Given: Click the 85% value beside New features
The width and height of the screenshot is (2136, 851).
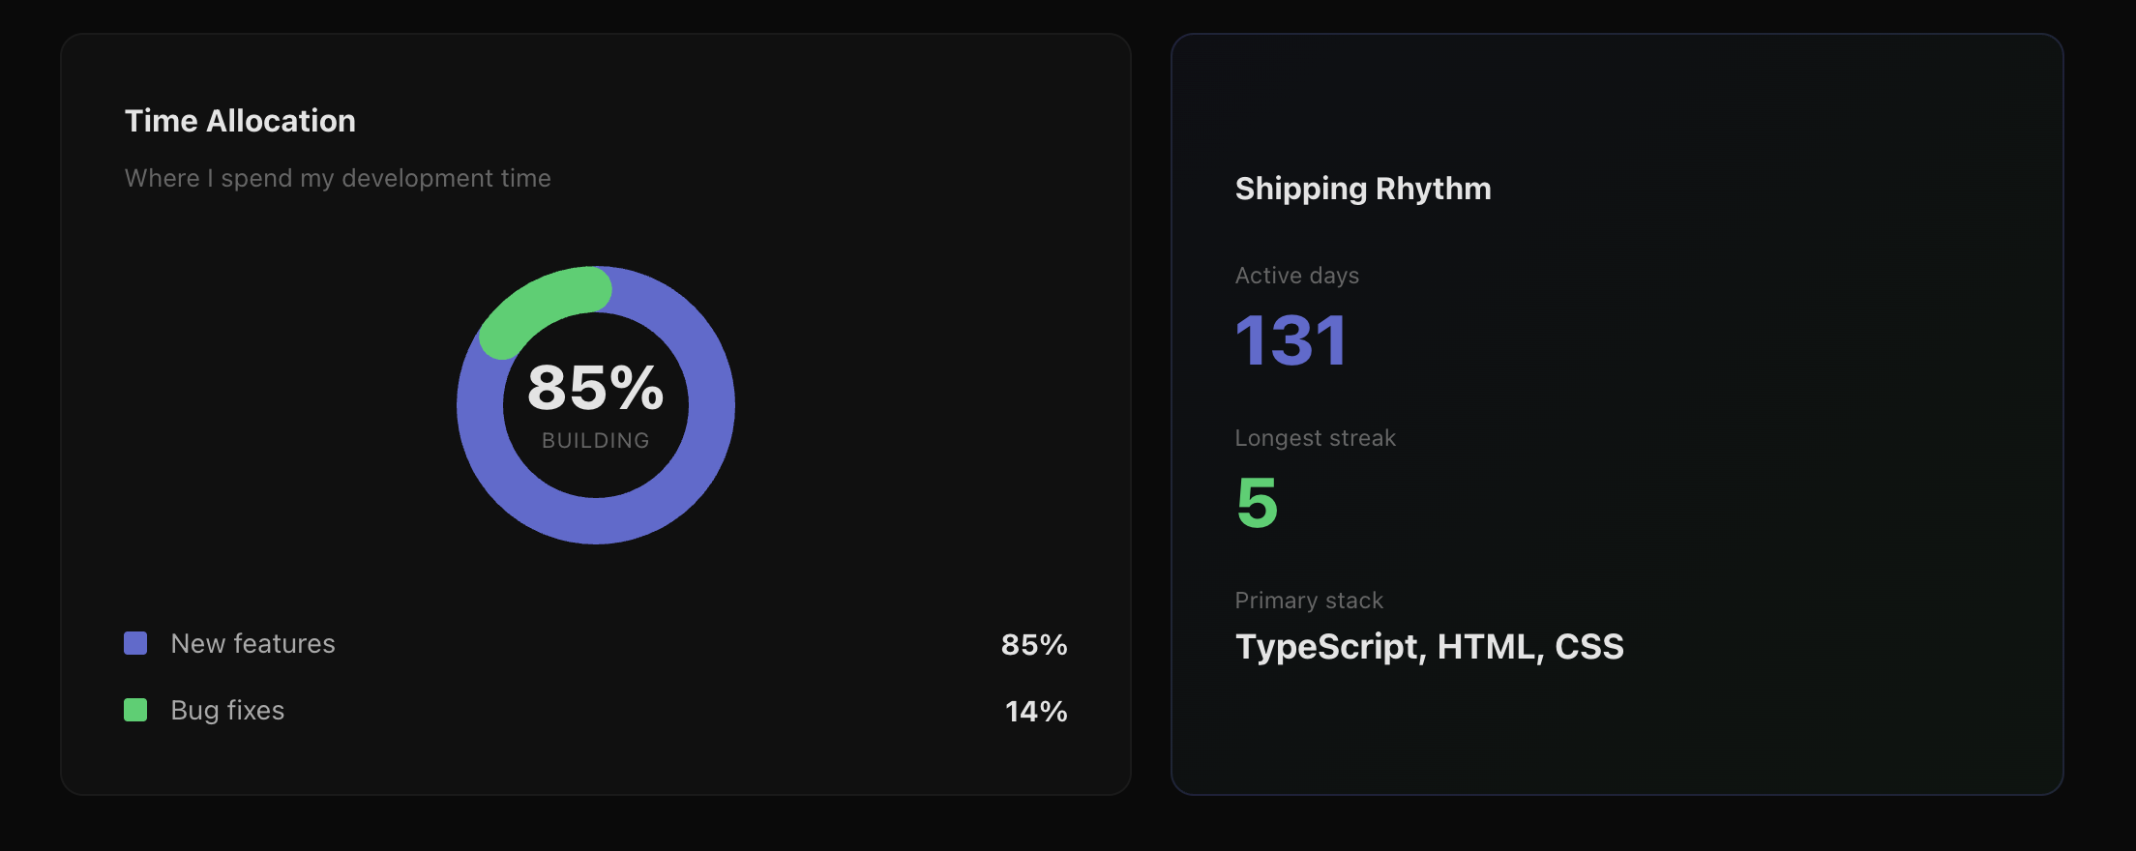Looking at the screenshot, I should 1034,642.
